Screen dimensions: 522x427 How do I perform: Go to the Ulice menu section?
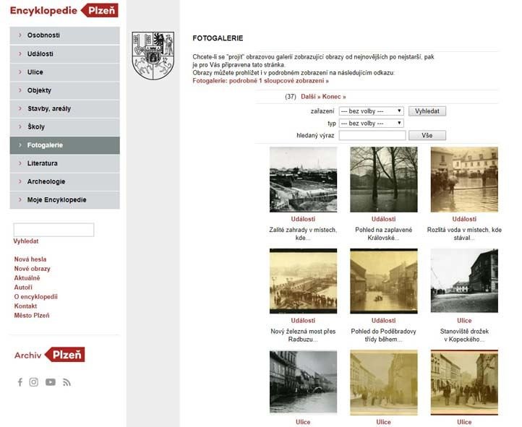click(x=64, y=72)
